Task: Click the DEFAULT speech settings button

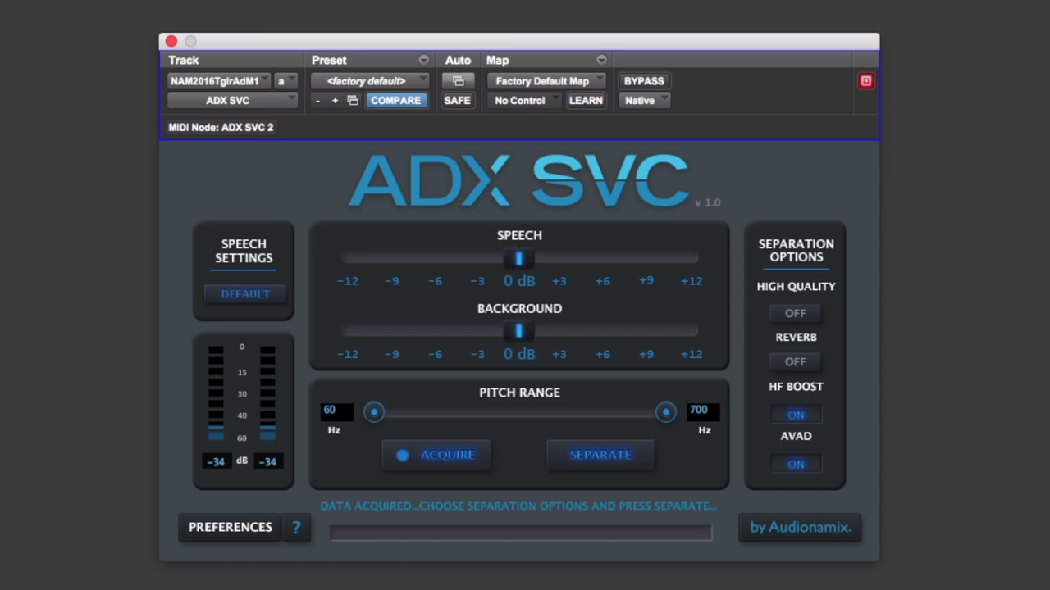Action: [x=244, y=294]
